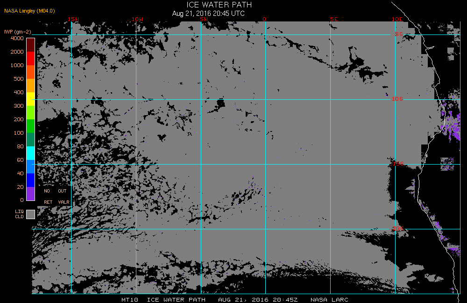The height and width of the screenshot is (303, 467).
Task: Select the 10S latitude label
Action: pos(397,99)
